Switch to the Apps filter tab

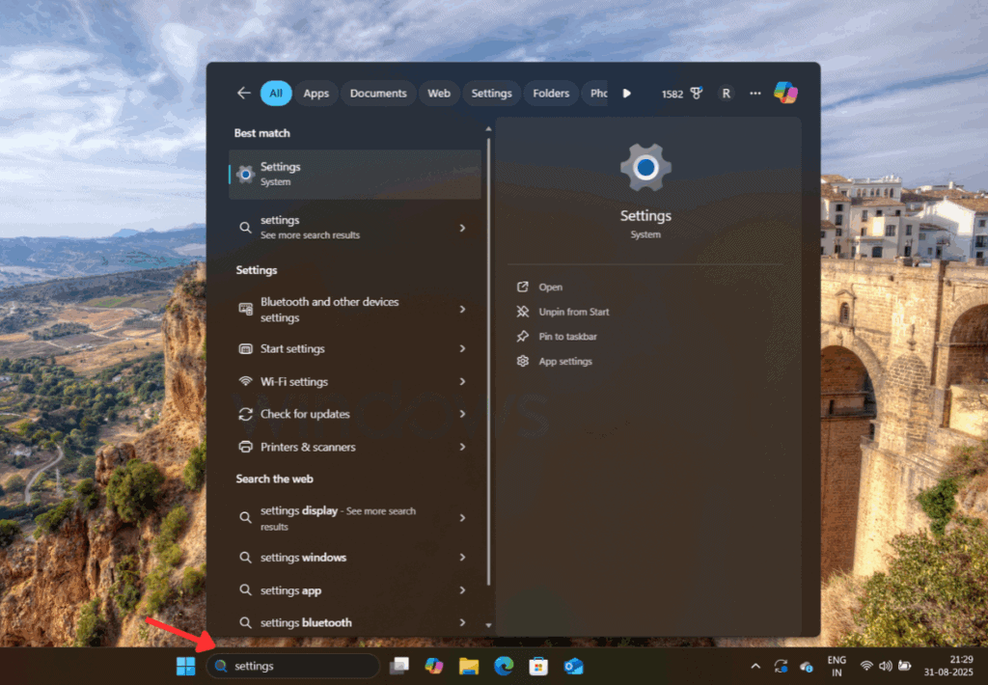pyautogui.click(x=316, y=94)
